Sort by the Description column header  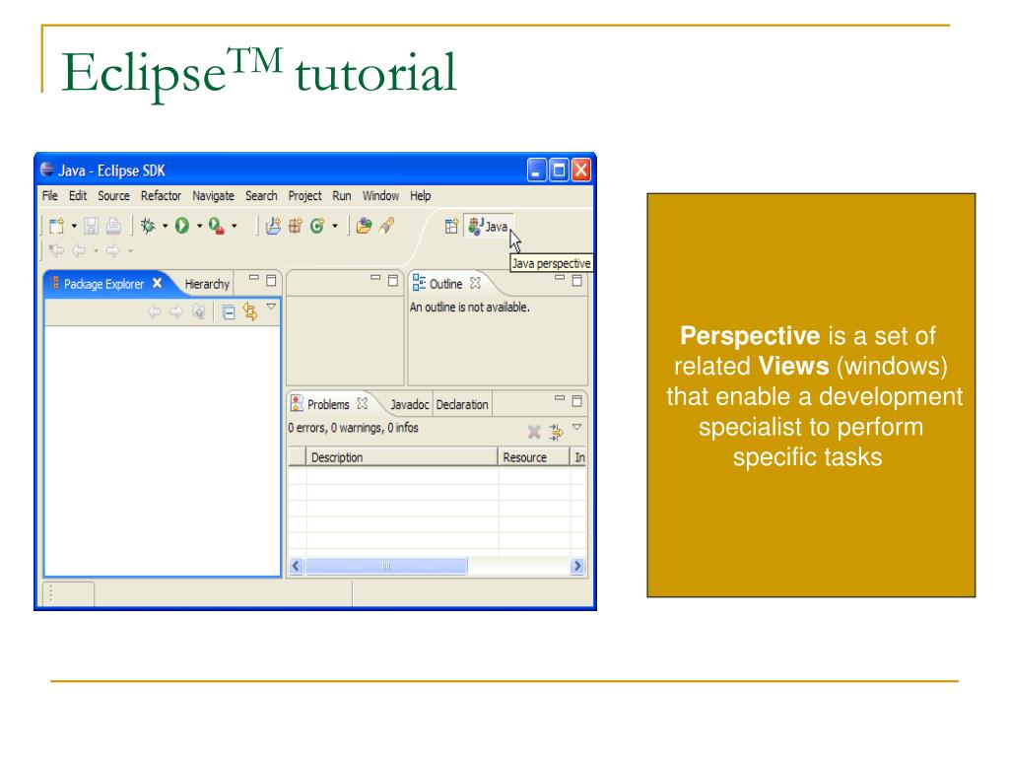pyautogui.click(x=402, y=457)
